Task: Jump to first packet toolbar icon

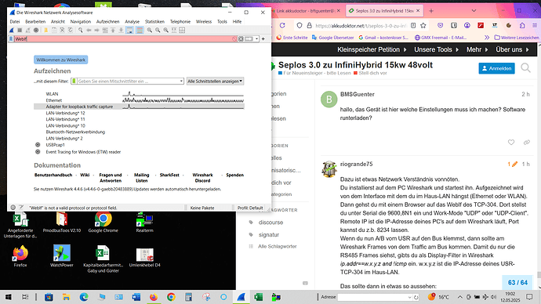Action: [113, 31]
